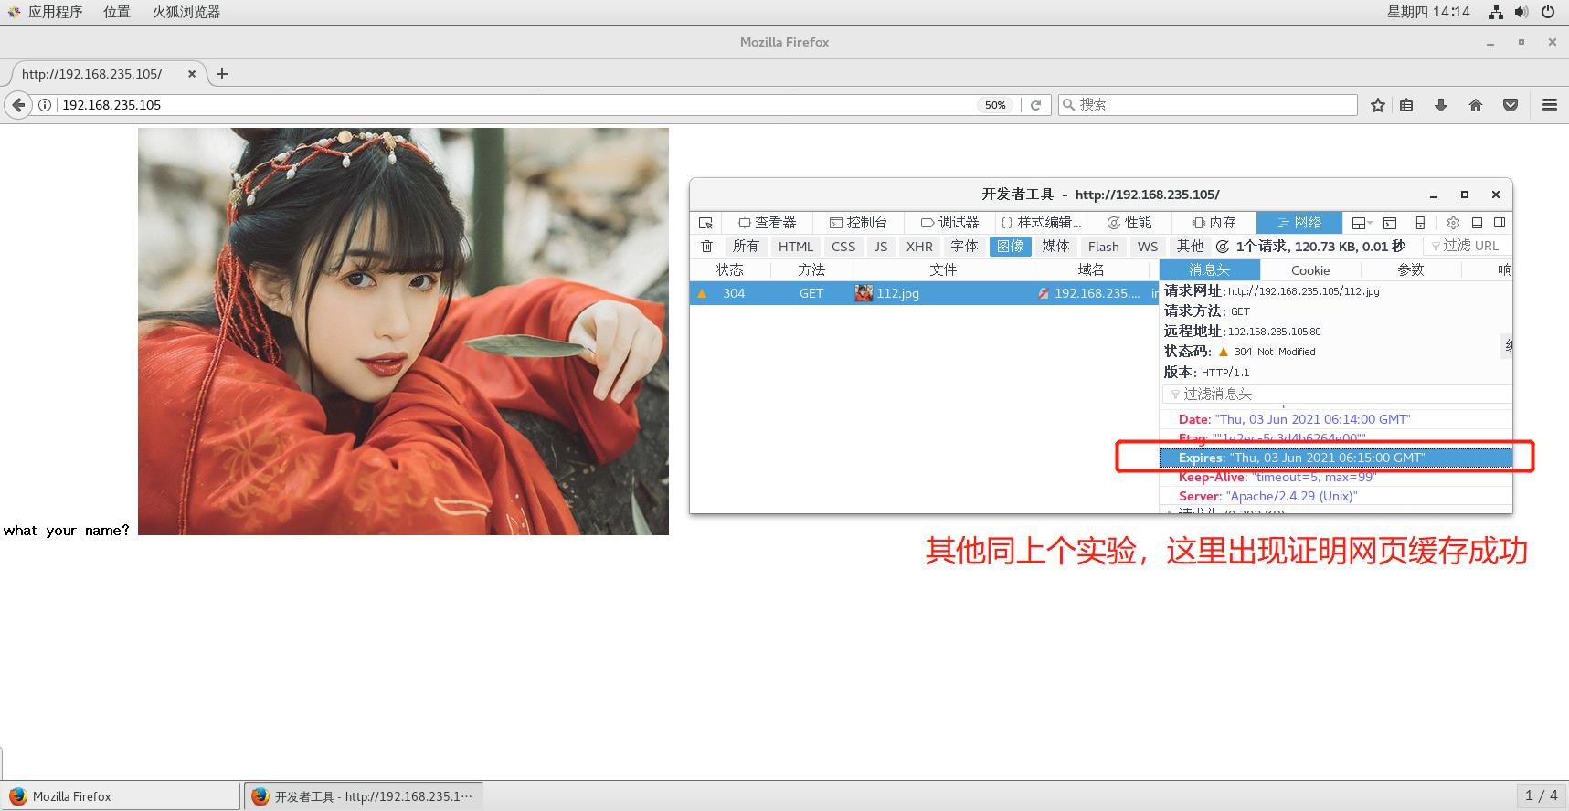The width and height of the screenshot is (1569, 811).
Task: Toggle the CSS request filter
Action: pos(843,247)
